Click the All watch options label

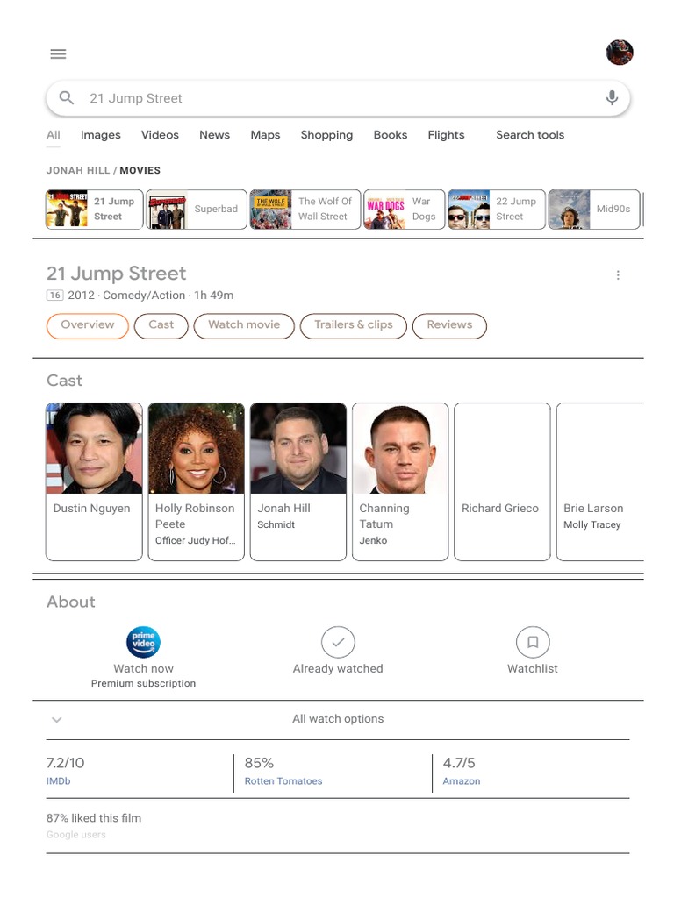tap(338, 719)
